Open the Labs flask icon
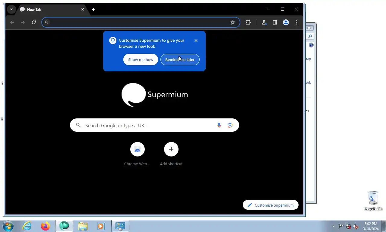 264,22
